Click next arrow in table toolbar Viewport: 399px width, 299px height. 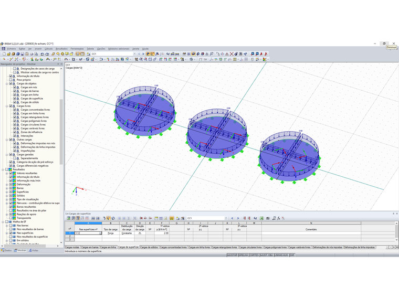(x=238, y=218)
